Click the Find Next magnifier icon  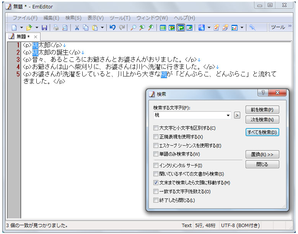pyautogui.click(x=151, y=28)
